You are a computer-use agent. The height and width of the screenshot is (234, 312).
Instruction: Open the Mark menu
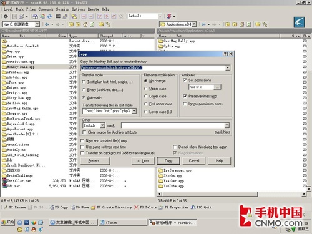click(x=20, y=9)
